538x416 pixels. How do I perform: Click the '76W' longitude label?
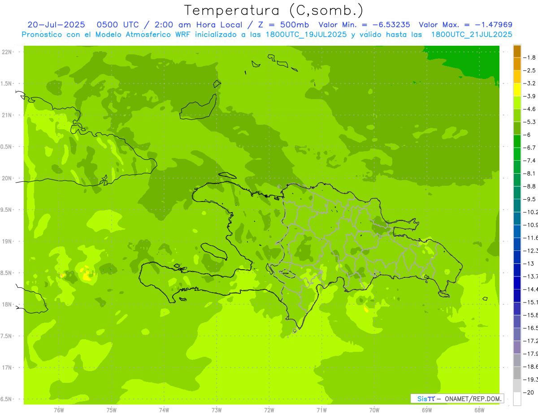pyautogui.click(x=59, y=410)
